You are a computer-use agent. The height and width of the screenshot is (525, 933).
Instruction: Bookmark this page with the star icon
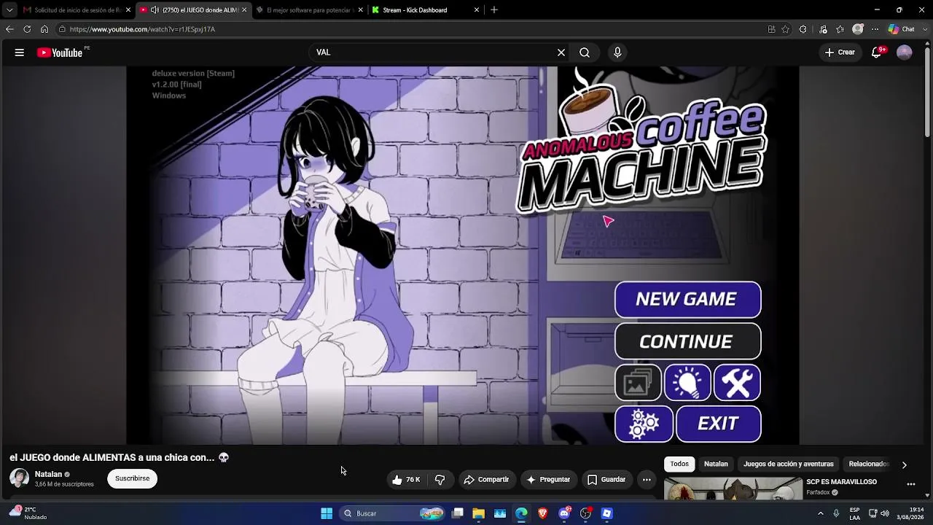point(785,29)
